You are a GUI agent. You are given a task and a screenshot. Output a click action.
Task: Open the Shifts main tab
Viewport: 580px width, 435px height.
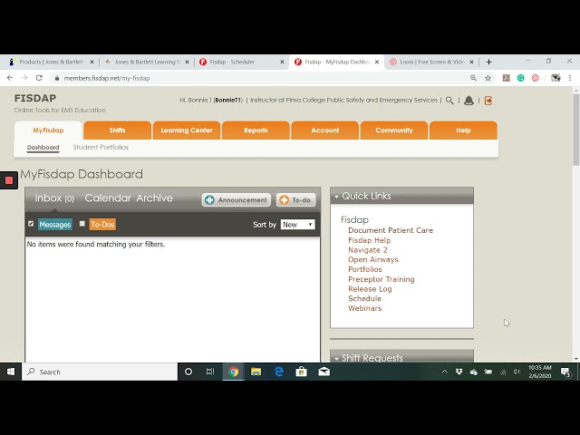click(x=117, y=130)
